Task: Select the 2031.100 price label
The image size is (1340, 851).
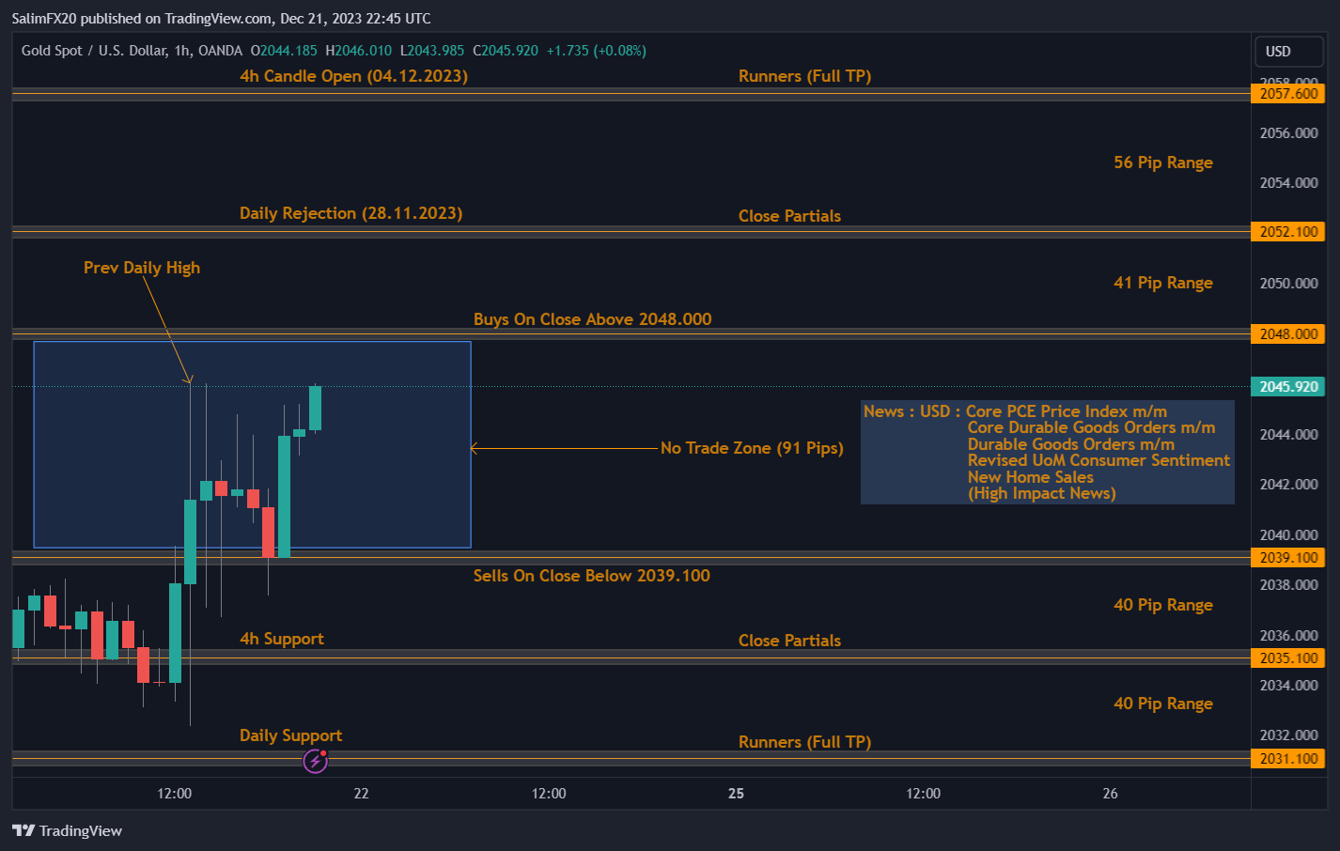Action: point(1287,758)
